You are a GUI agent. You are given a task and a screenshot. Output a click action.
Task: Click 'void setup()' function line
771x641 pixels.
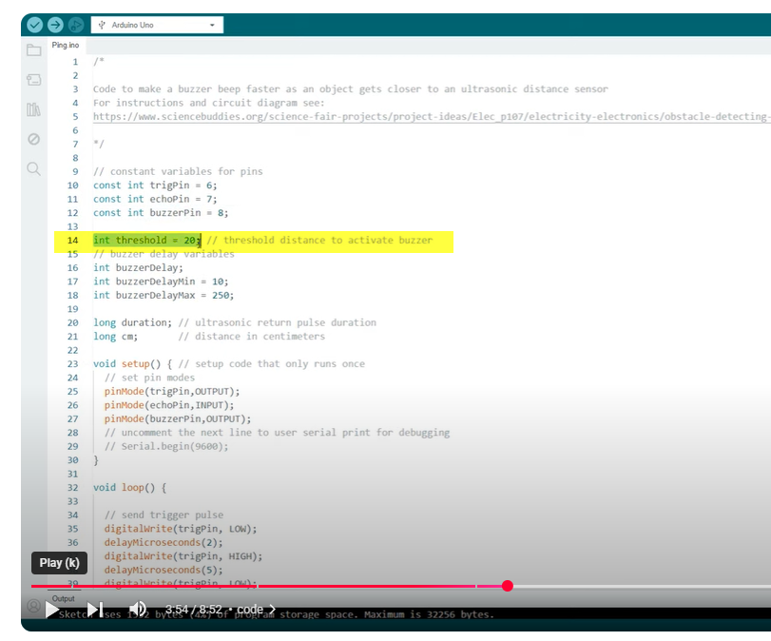(x=229, y=364)
